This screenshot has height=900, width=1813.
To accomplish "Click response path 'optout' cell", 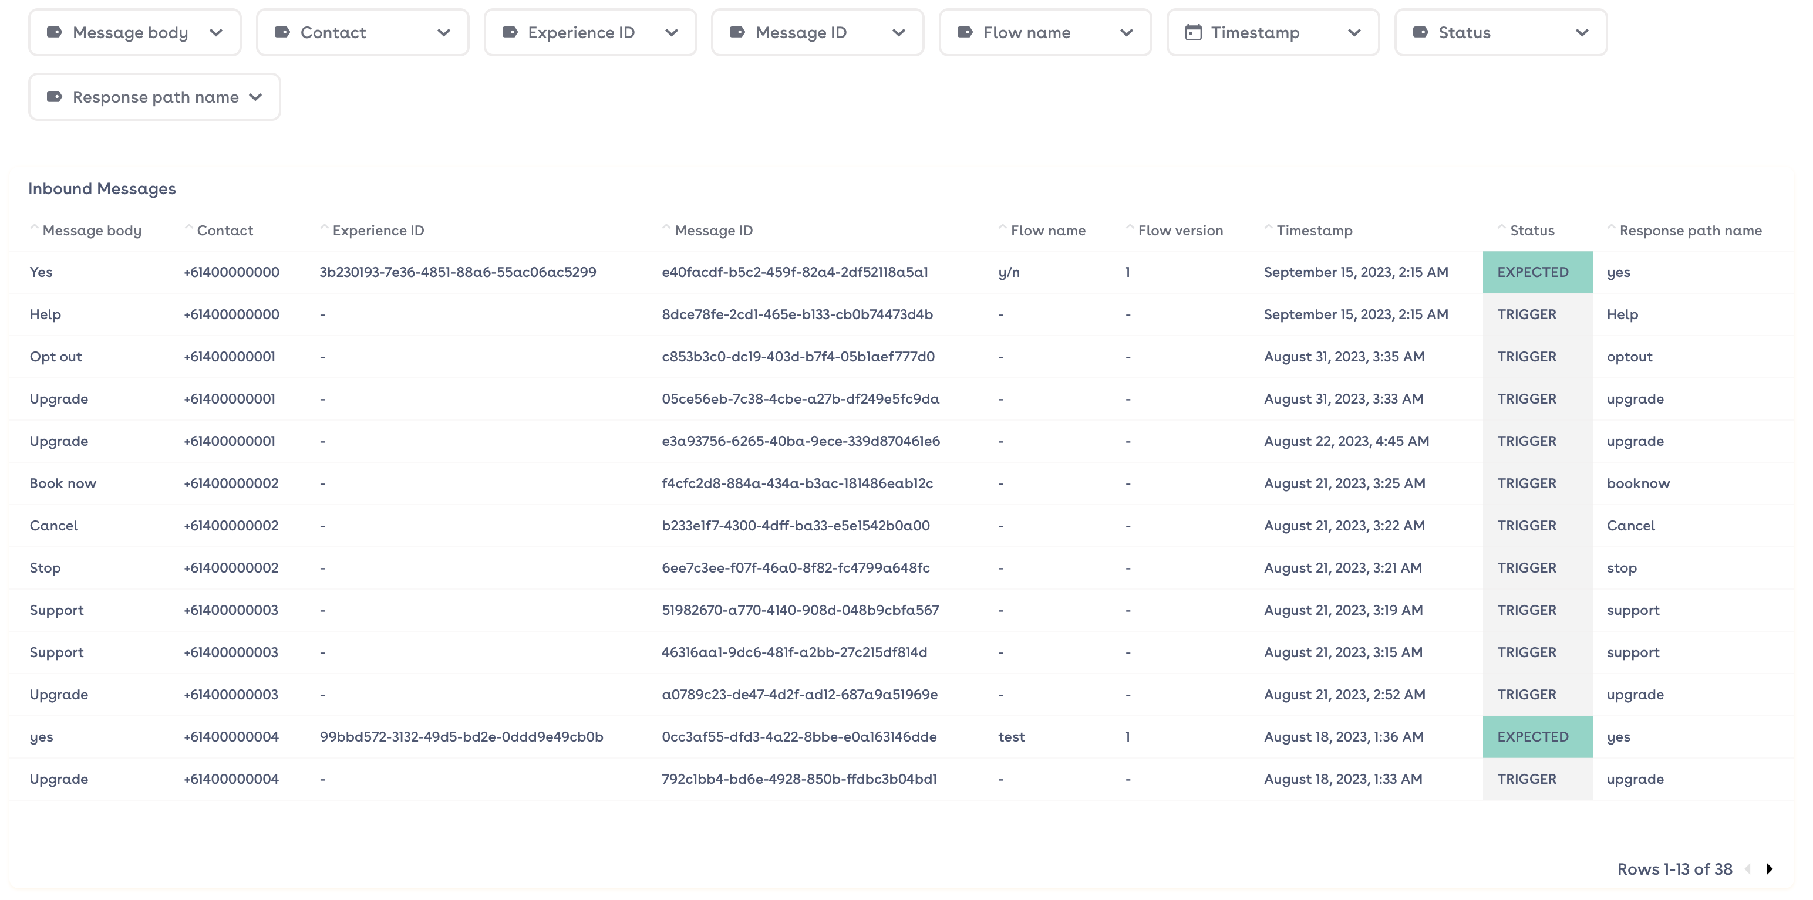I will (x=1629, y=357).
